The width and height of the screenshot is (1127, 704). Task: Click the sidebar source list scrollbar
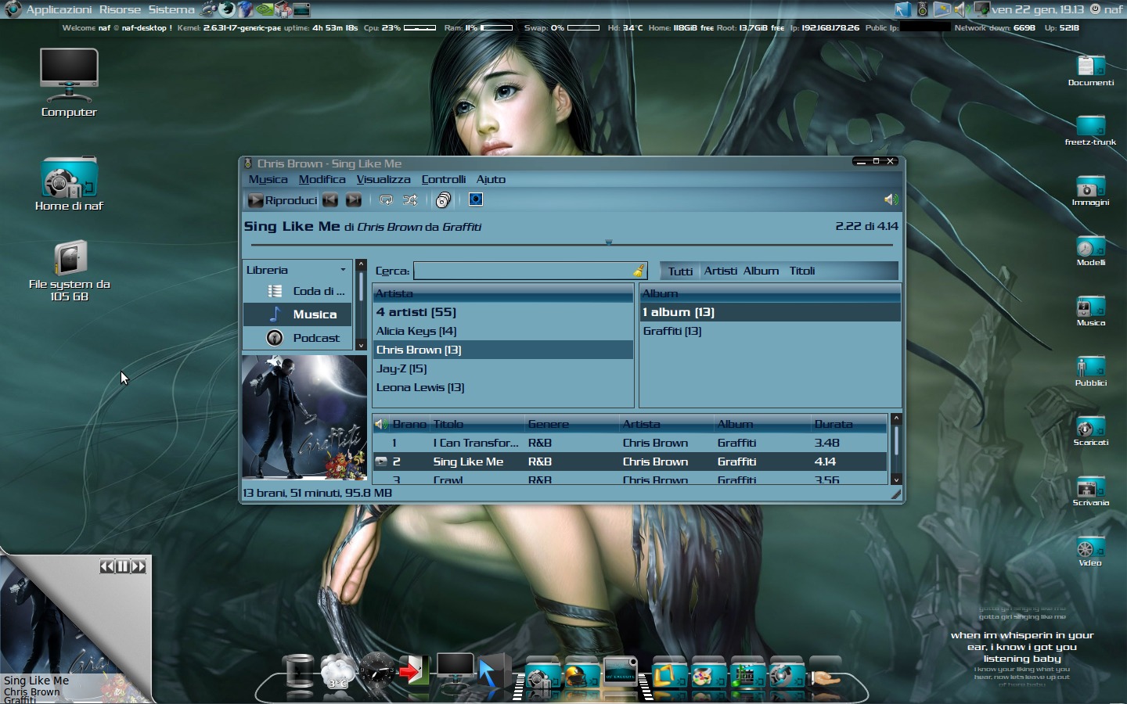361,305
